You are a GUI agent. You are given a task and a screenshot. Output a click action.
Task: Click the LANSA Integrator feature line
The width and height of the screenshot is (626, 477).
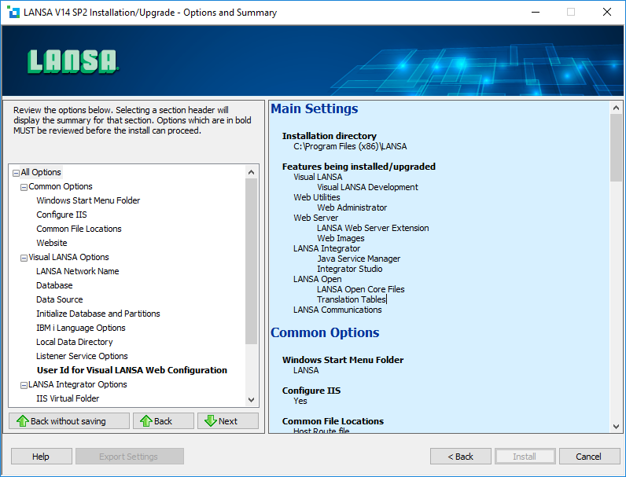tap(326, 248)
